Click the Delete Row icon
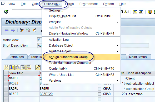The image size is (155, 102). pos(29,67)
